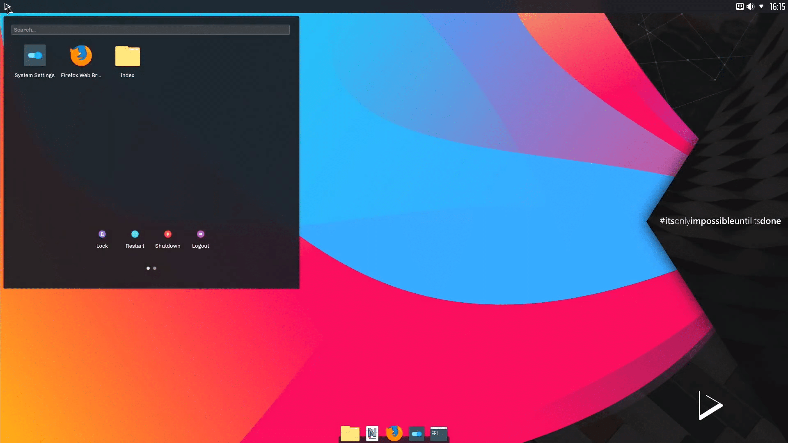Open System Settings from the launcher
This screenshot has height=443, width=788.
tap(34, 55)
